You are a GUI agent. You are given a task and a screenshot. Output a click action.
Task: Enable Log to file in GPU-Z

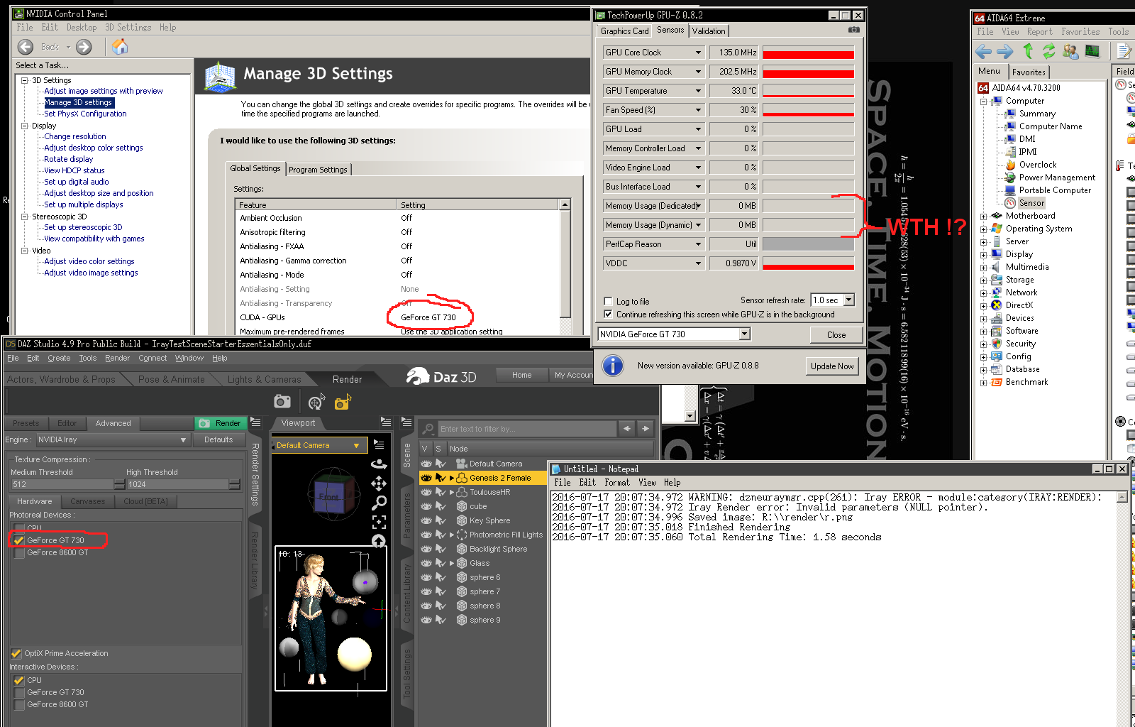[608, 301]
